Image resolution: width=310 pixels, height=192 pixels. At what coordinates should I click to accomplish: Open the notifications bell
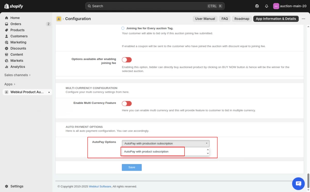[x=267, y=6]
